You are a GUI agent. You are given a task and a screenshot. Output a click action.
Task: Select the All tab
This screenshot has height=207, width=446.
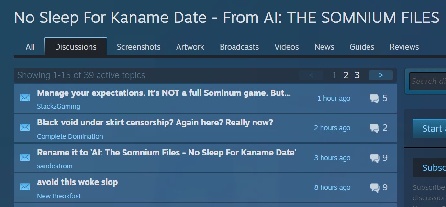tap(30, 47)
